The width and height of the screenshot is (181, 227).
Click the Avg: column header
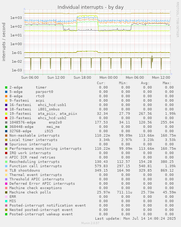point(145,83)
